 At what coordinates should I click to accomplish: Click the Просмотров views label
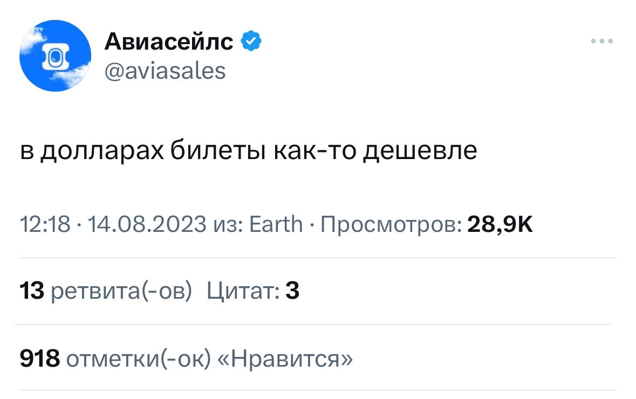pos(391,224)
